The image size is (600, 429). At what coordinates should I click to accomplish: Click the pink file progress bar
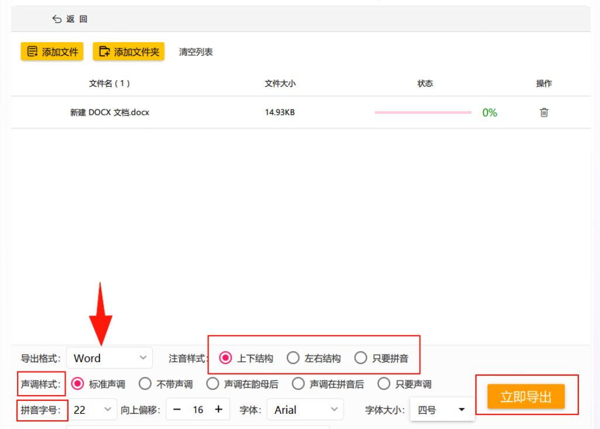tap(423, 112)
